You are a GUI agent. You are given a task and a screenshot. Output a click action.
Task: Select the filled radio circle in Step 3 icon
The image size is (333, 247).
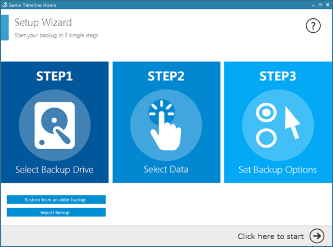click(266, 112)
